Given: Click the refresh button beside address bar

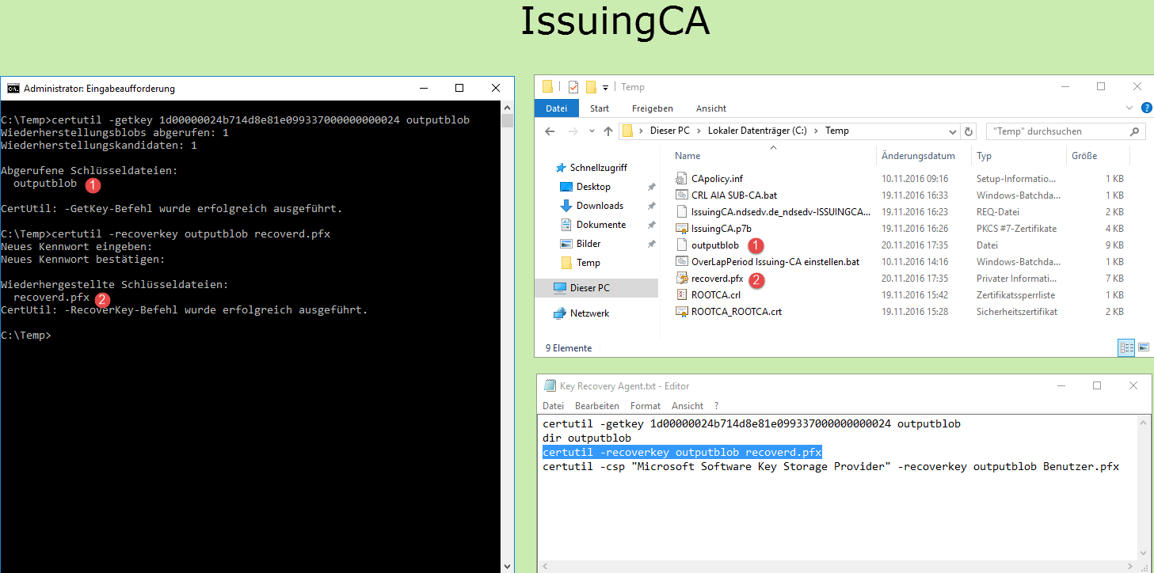Looking at the screenshot, I should 969,131.
